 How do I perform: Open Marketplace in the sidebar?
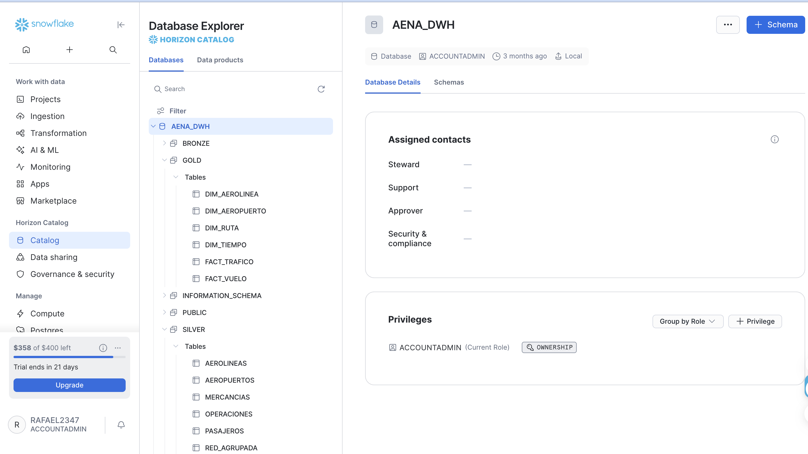70,201
